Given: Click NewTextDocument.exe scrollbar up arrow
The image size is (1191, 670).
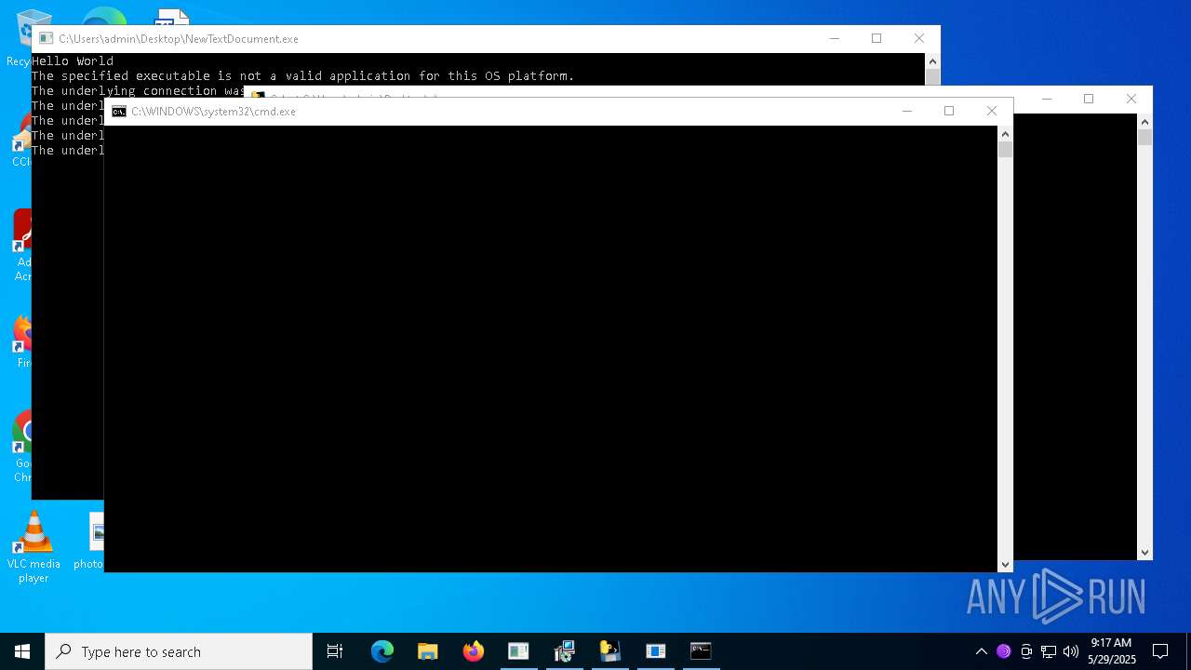Looking at the screenshot, I should (932, 61).
